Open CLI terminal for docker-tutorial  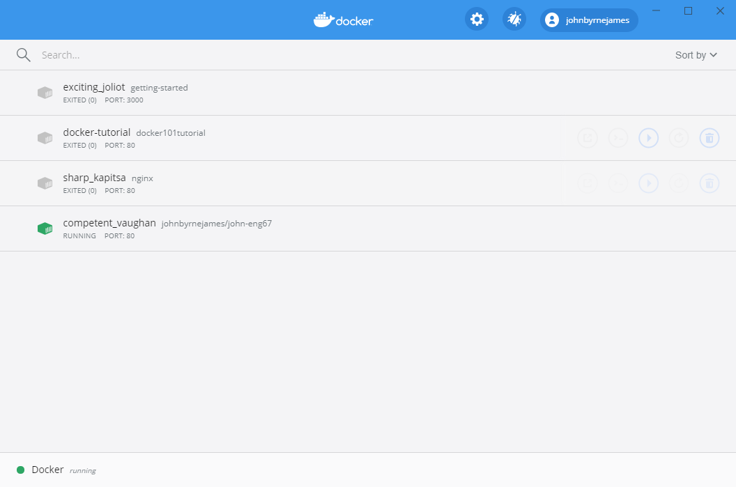pyautogui.click(x=618, y=138)
